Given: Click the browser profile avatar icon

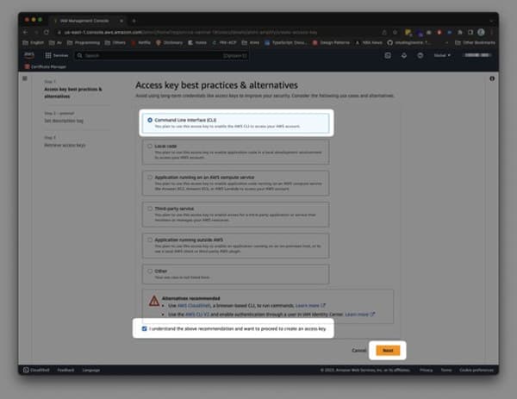Looking at the screenshot, I should [x=481, y=32].
